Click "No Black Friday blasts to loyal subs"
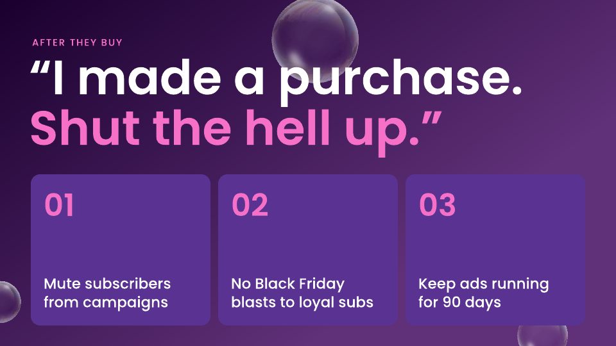Screen dimensions: 616x346 pos(302,293)
